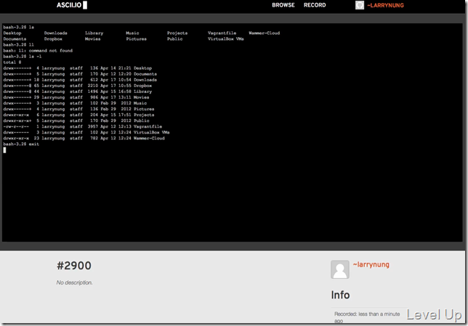
Task: Click the Dropbox row in ls -l output
Action: pyautogui.click(x=78, y=86)
